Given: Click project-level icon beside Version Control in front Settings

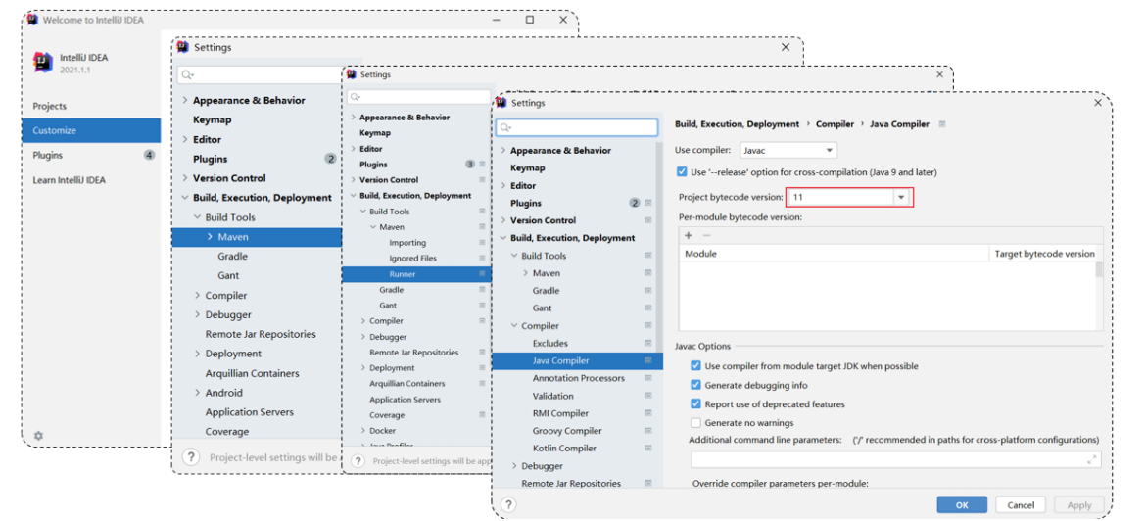Looking at the screenshot, I should tap(648, 220).
